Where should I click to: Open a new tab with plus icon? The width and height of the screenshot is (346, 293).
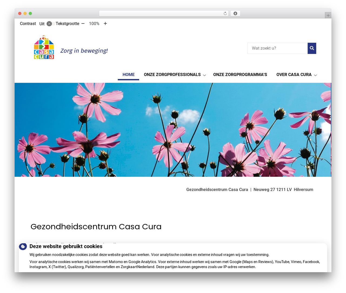328,15
